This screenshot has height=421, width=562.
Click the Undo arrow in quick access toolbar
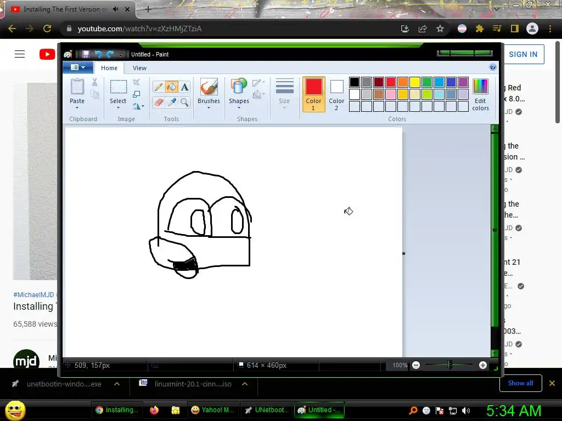98,54
